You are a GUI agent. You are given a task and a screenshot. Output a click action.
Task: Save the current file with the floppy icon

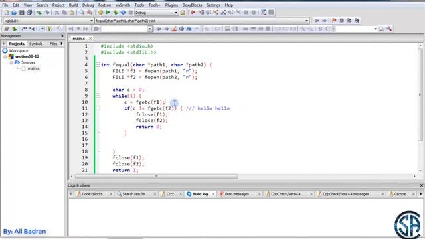pyautogui.click(x=22, y=13)
